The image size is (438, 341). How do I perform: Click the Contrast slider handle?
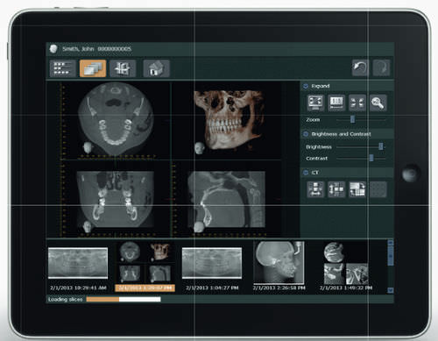(371, 158)
